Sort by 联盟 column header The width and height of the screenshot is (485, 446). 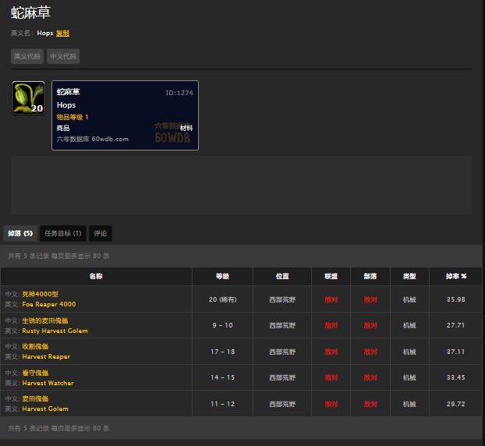[x=331, y=276]
